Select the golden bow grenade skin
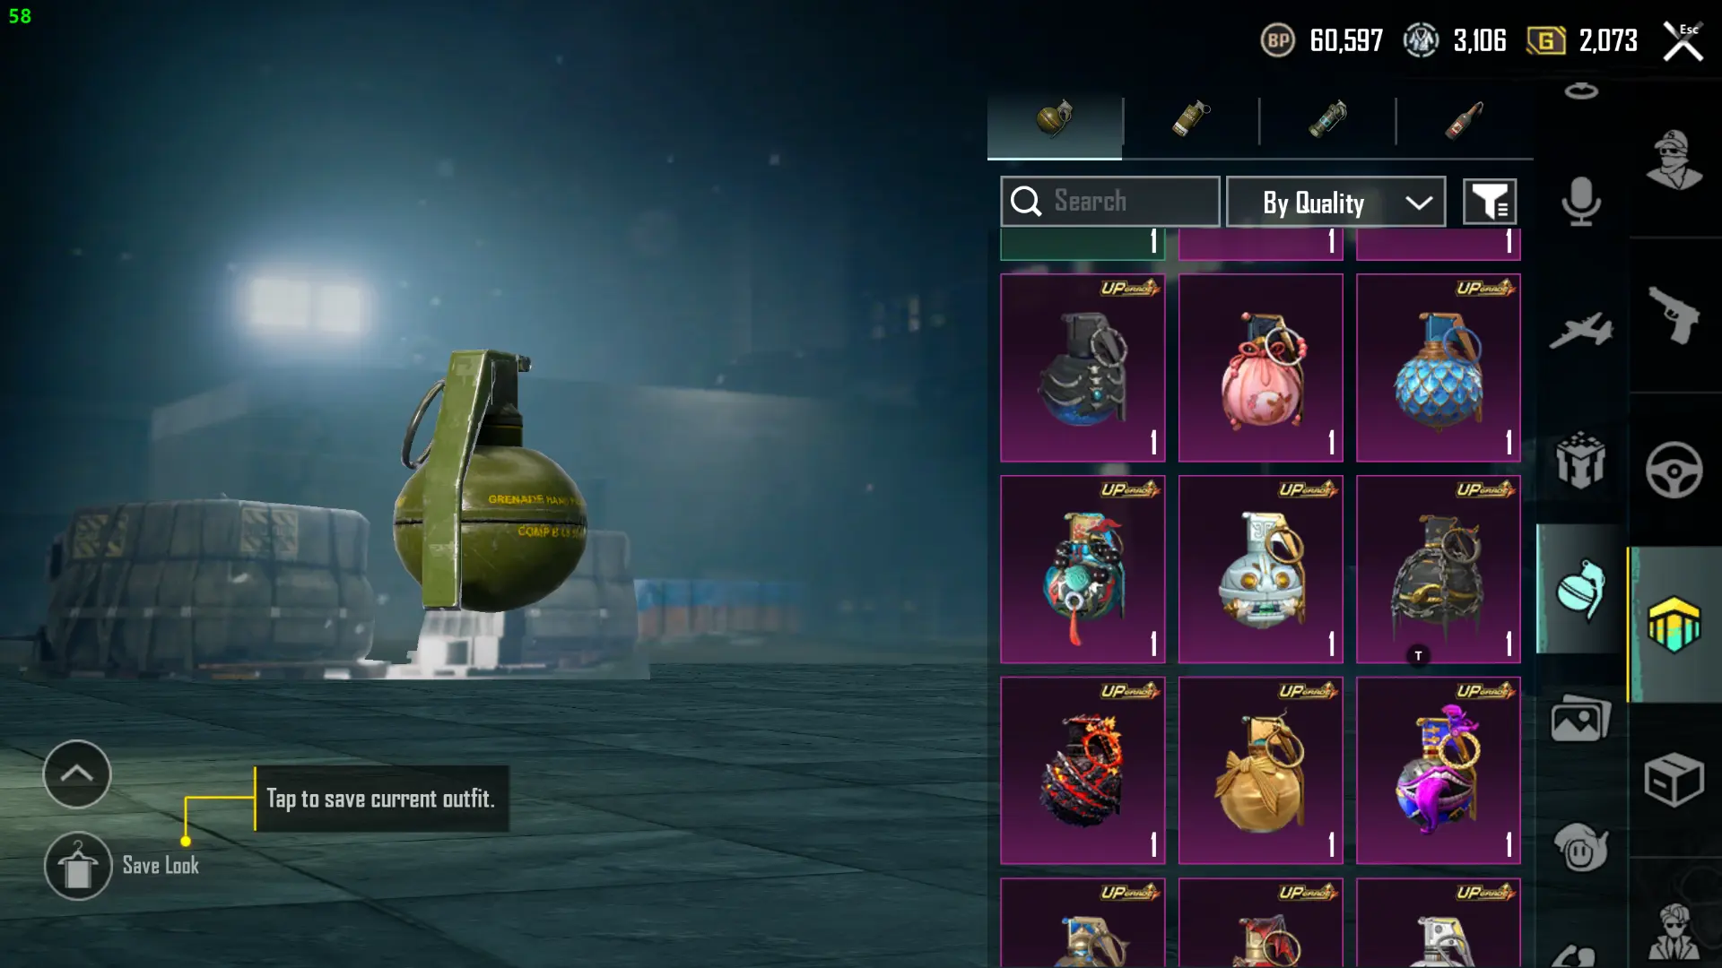Screen dimensions: 1722x968 pyautogui.click(x=1260, y=770)
